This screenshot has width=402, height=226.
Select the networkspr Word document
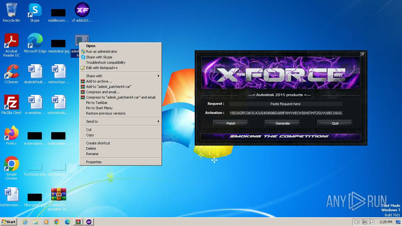coord(58,74)
